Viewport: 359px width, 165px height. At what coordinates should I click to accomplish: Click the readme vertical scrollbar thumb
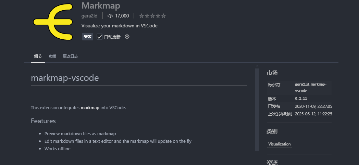257,110
